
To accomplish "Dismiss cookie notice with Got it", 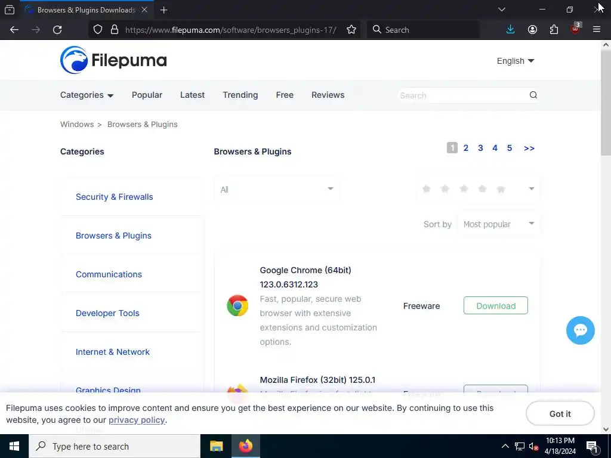I will click(560, 414).
